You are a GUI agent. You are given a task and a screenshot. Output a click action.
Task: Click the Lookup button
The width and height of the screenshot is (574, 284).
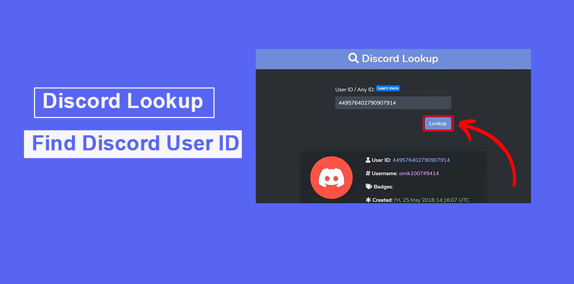(x=438, y=124)
